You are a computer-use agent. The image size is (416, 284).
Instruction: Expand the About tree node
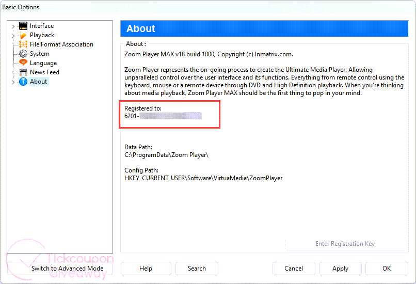point(13,82)
